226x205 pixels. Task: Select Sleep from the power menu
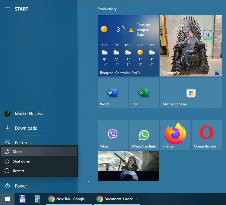(x=39, y=152)
